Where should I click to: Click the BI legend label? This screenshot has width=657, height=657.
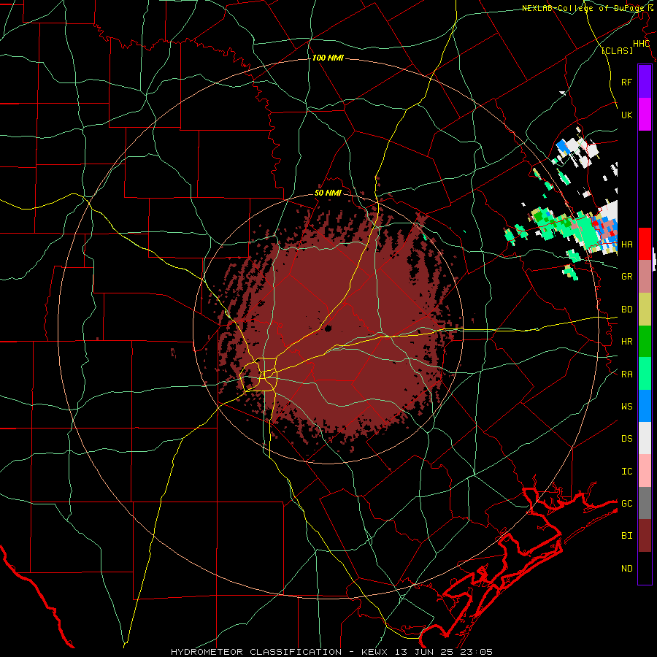click(626, 536)
